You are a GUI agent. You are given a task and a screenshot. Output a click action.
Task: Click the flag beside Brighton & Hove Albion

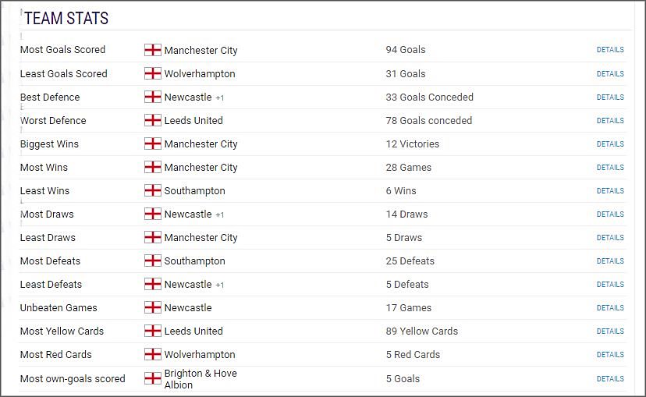pos(152,378)
